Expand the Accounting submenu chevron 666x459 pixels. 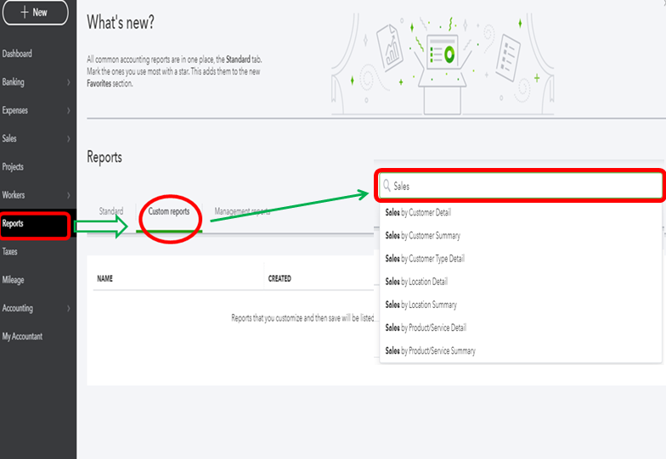tap(69, 309)
